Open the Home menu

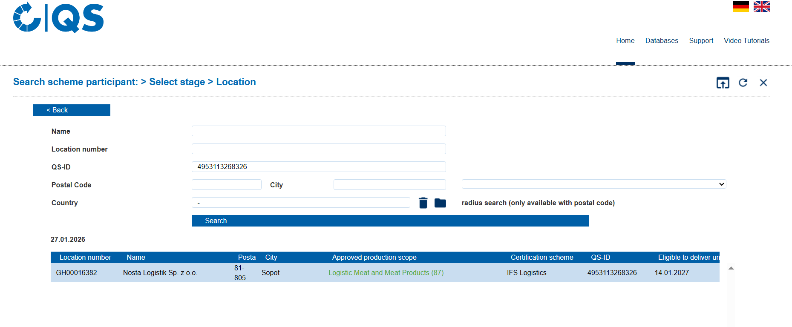(x=625, y=41)
